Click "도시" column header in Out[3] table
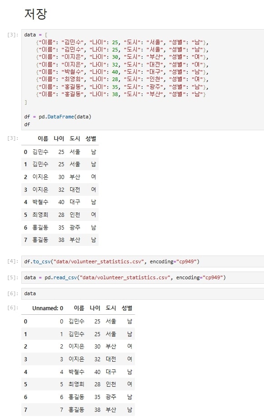 click(75, 138)
